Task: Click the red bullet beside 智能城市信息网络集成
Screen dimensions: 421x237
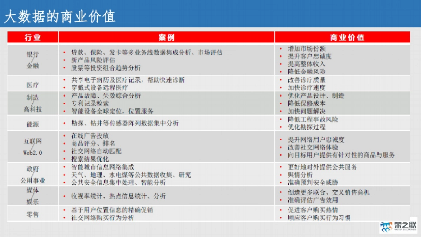Action: [x=64, y=167]
